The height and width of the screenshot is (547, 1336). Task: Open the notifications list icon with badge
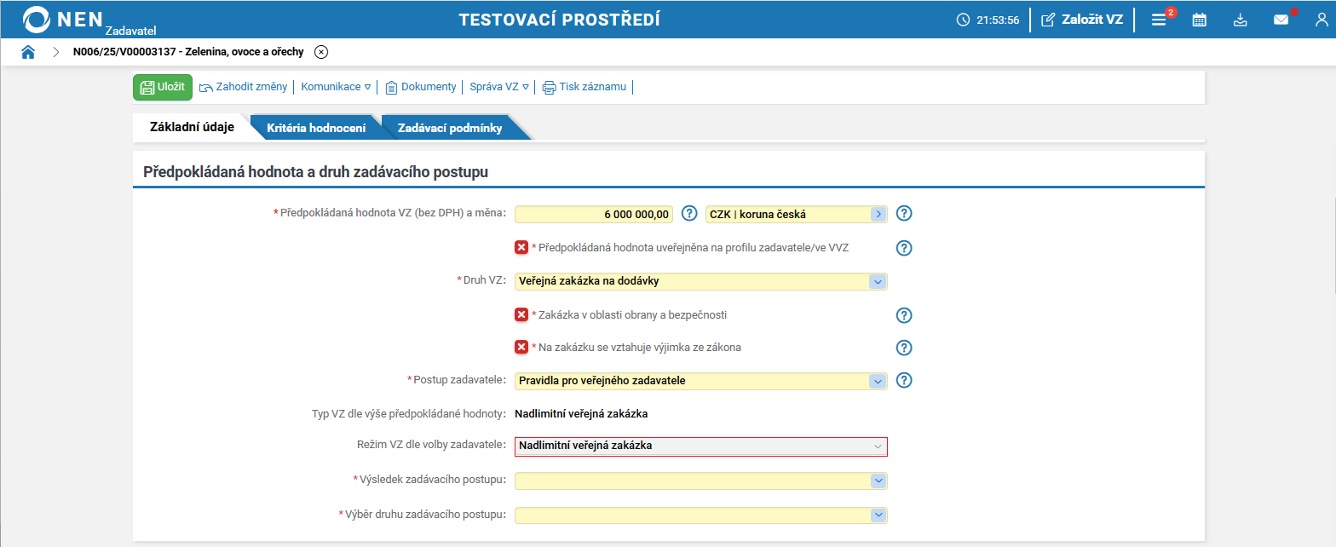1159,20
